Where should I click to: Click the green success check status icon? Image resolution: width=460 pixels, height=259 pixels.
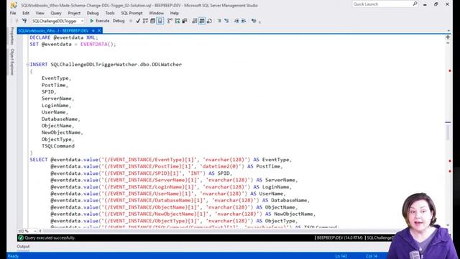[x=21, y=238]
